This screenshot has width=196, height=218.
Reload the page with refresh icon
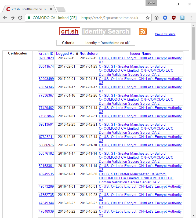pos(20,18)
